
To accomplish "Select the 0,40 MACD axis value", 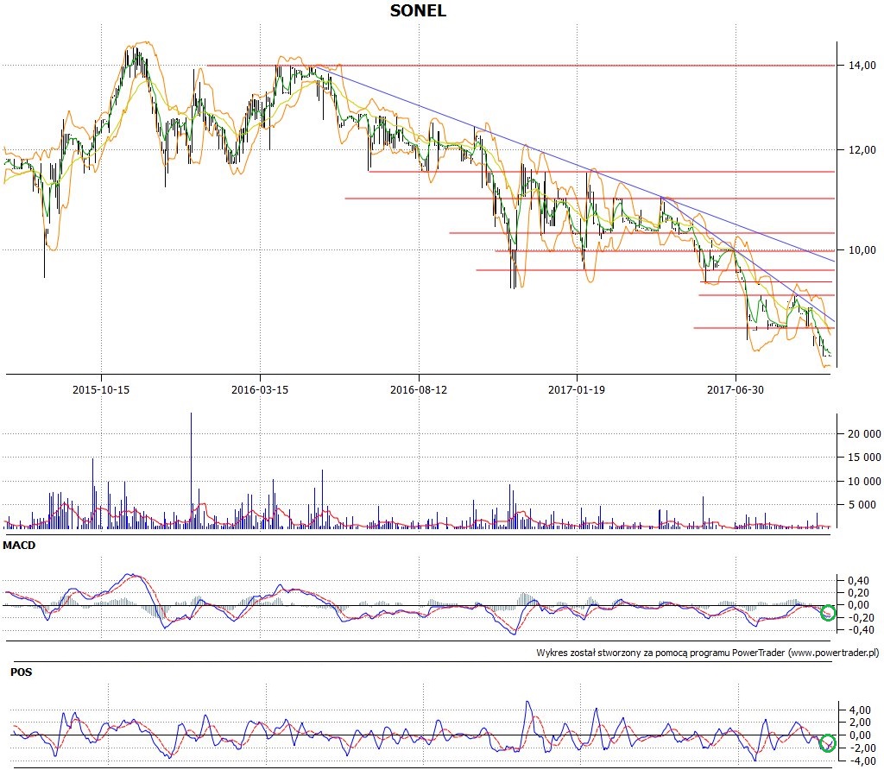I will (x=857, y=581).
